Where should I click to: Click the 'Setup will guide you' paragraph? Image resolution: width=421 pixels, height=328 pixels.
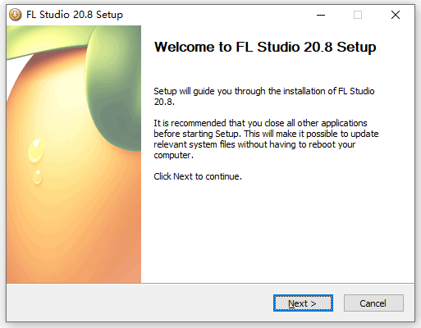(264, 96)
